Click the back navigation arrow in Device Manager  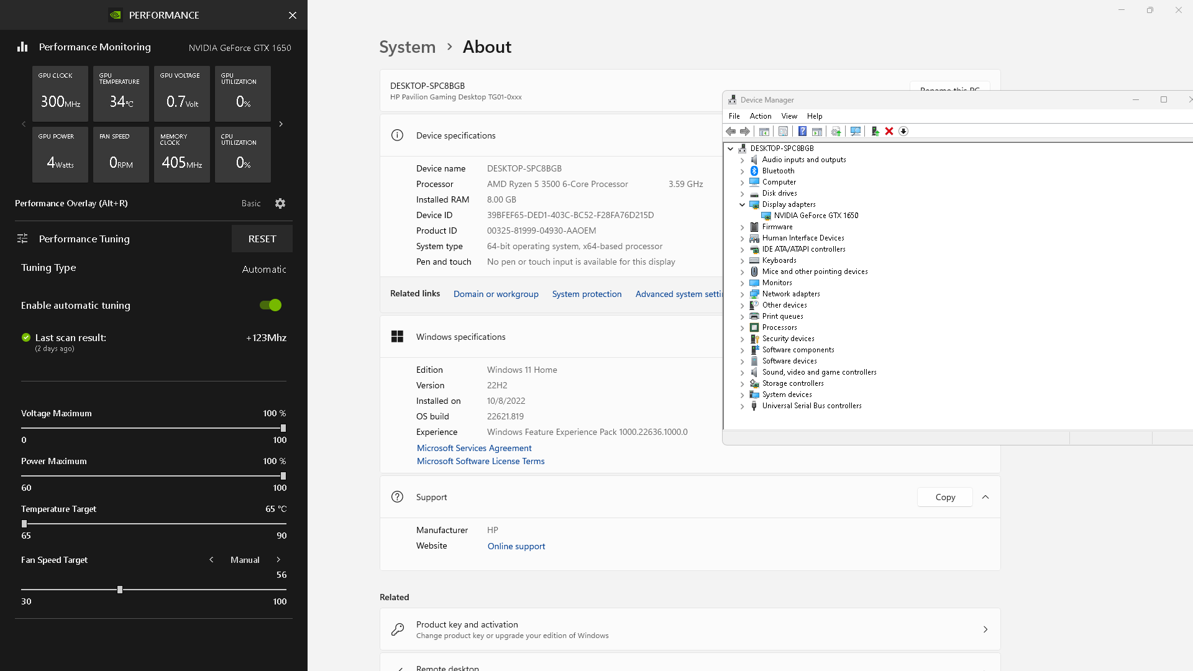pos(730,131)
